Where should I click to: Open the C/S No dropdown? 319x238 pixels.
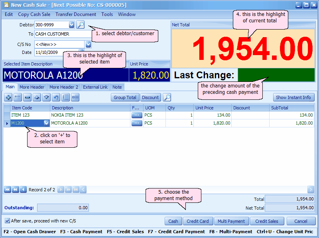pos(88,44)
